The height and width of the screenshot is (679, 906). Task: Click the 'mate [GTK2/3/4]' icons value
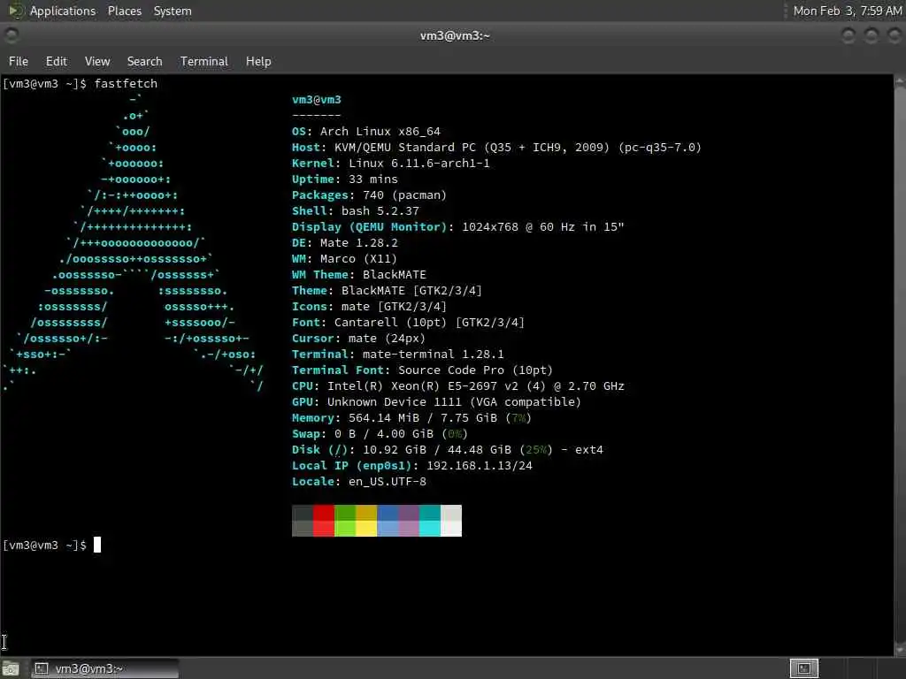395,307
